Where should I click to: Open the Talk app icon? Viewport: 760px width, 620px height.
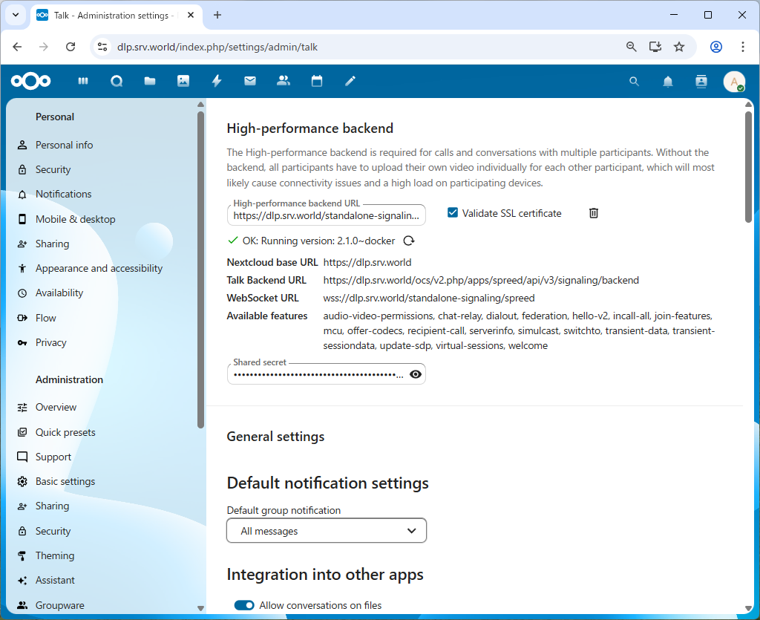click(117, 81)
